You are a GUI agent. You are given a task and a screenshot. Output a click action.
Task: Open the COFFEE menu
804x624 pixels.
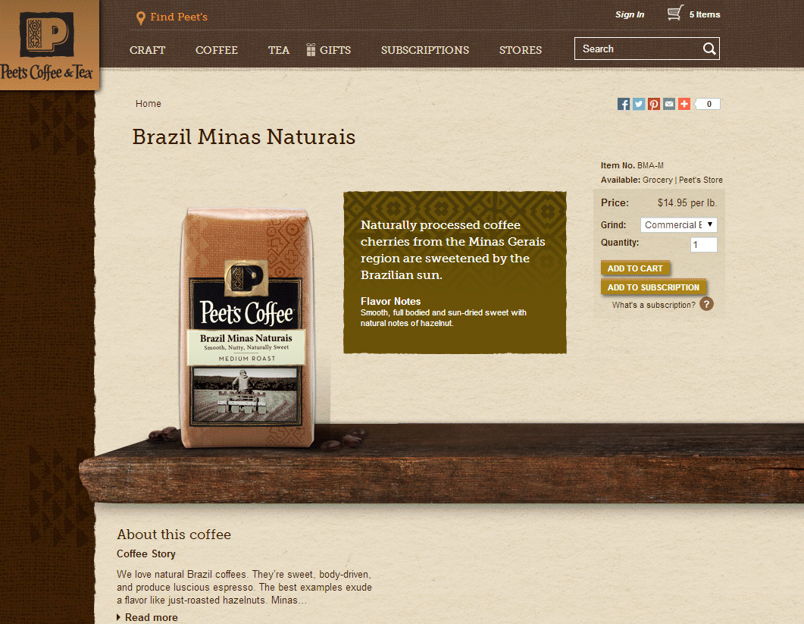(217, 50)
